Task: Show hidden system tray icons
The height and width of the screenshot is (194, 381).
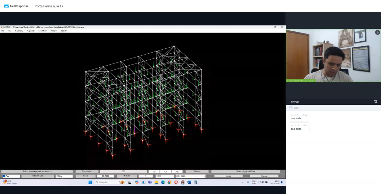Action: point(243,182)
